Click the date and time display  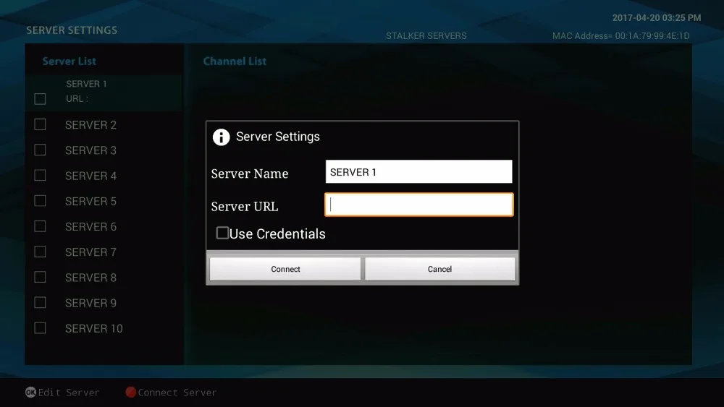[x=657, y=17]
